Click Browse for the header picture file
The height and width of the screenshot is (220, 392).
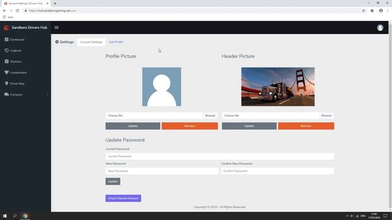tap(326, 116)
